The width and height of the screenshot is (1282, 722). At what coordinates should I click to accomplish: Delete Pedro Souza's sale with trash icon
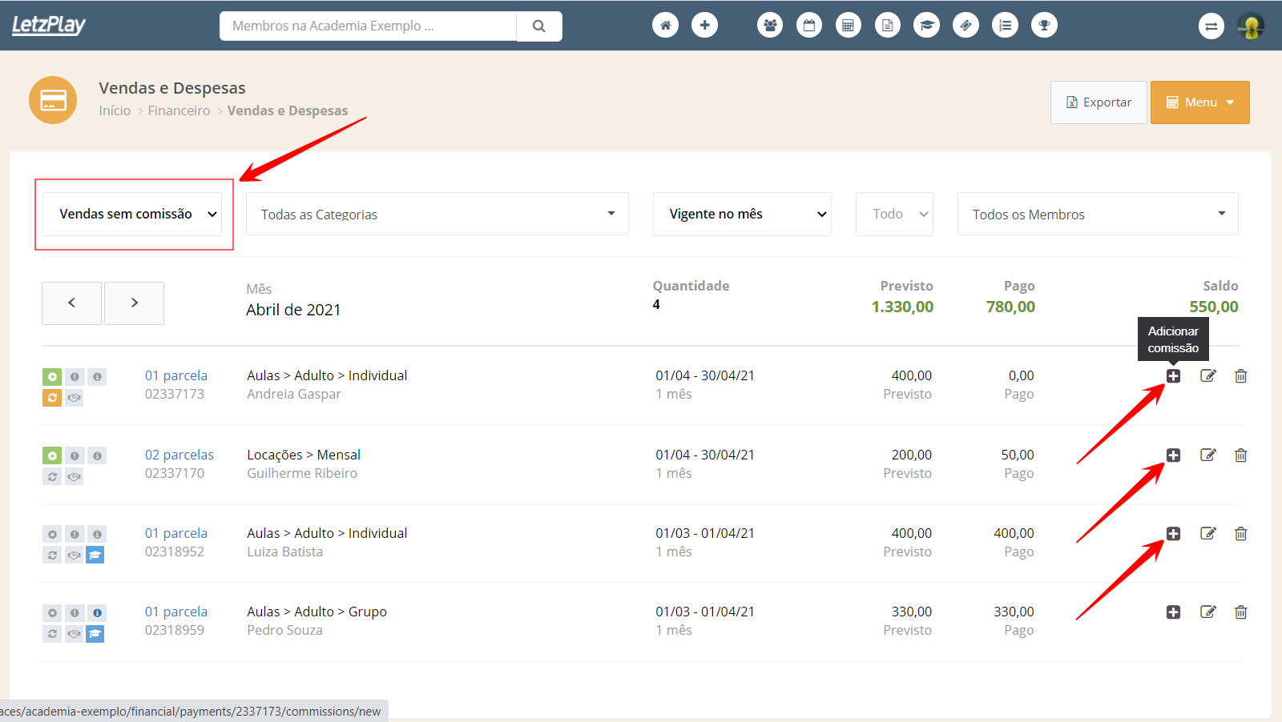1240,612
